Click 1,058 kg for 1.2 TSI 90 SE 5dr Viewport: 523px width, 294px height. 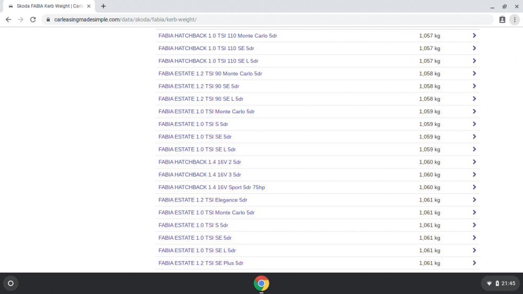[x=429, y=86]
